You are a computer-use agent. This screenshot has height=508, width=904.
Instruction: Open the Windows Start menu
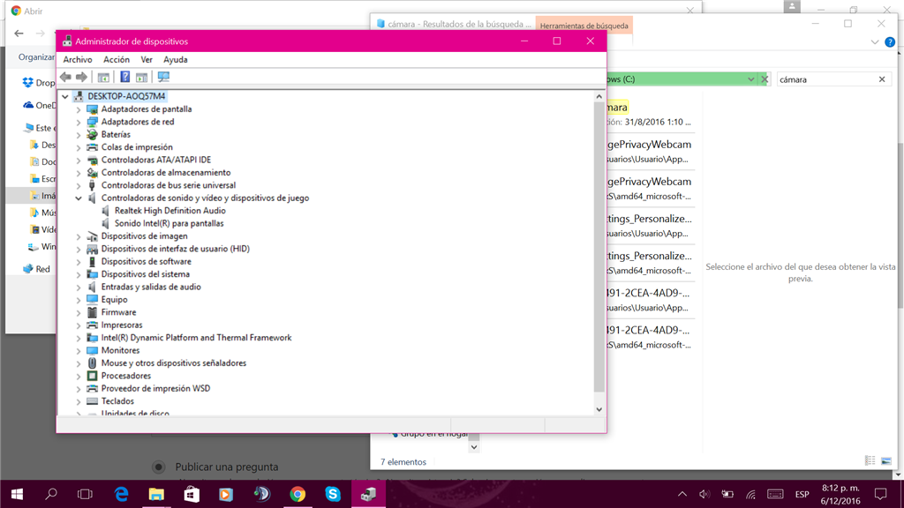pos(17,494)
